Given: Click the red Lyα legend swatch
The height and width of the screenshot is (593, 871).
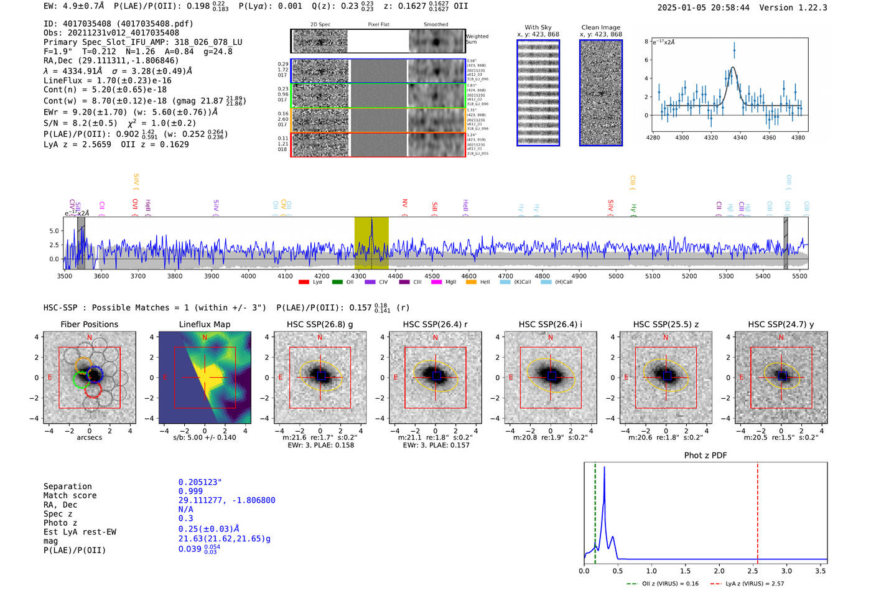Looking at the screenshot, I should coord(304,282).
